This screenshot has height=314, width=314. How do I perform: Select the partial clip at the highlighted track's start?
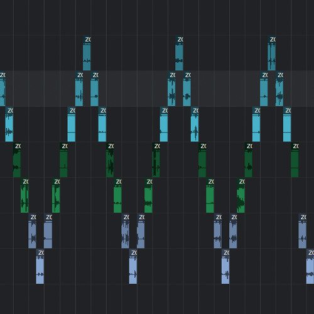[3, 89]
